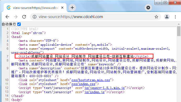This screenshot has width=181, height=102.
Task: Uncheck the 自动换行 line wrap checkbox
Action: point(19,24)
